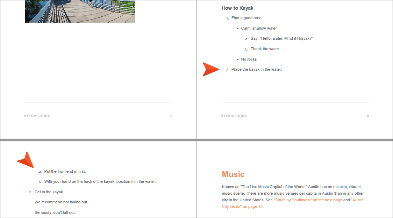Image resolution: width=393 pixels, height=218 pixels.
Task: Click the "How to Kayak" heading
Action: click(237, 8)
